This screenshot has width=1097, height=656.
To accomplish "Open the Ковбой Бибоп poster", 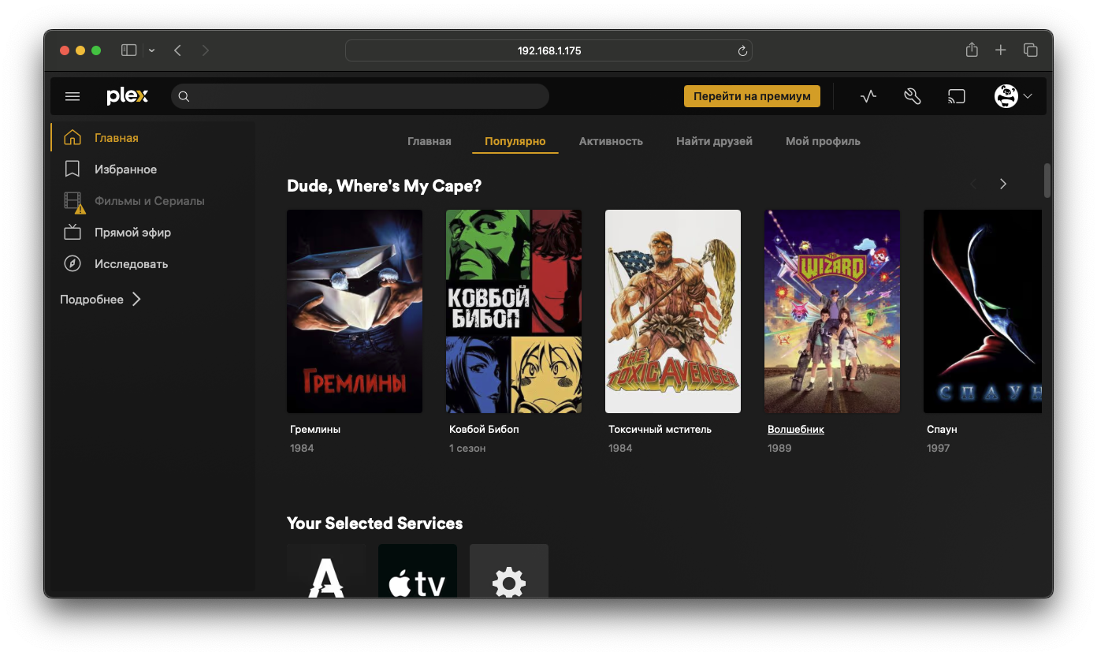I will (514, 311).
